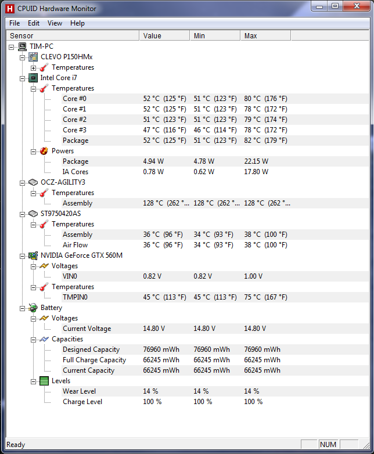
Task: Select the Core #2 temperature row
Action: [215, 120]
